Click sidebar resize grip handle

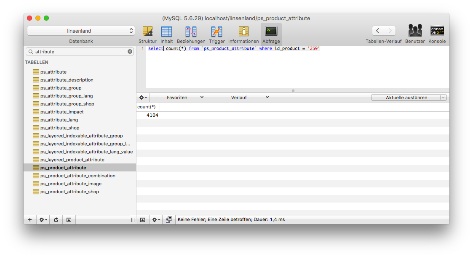coord(133,220)
